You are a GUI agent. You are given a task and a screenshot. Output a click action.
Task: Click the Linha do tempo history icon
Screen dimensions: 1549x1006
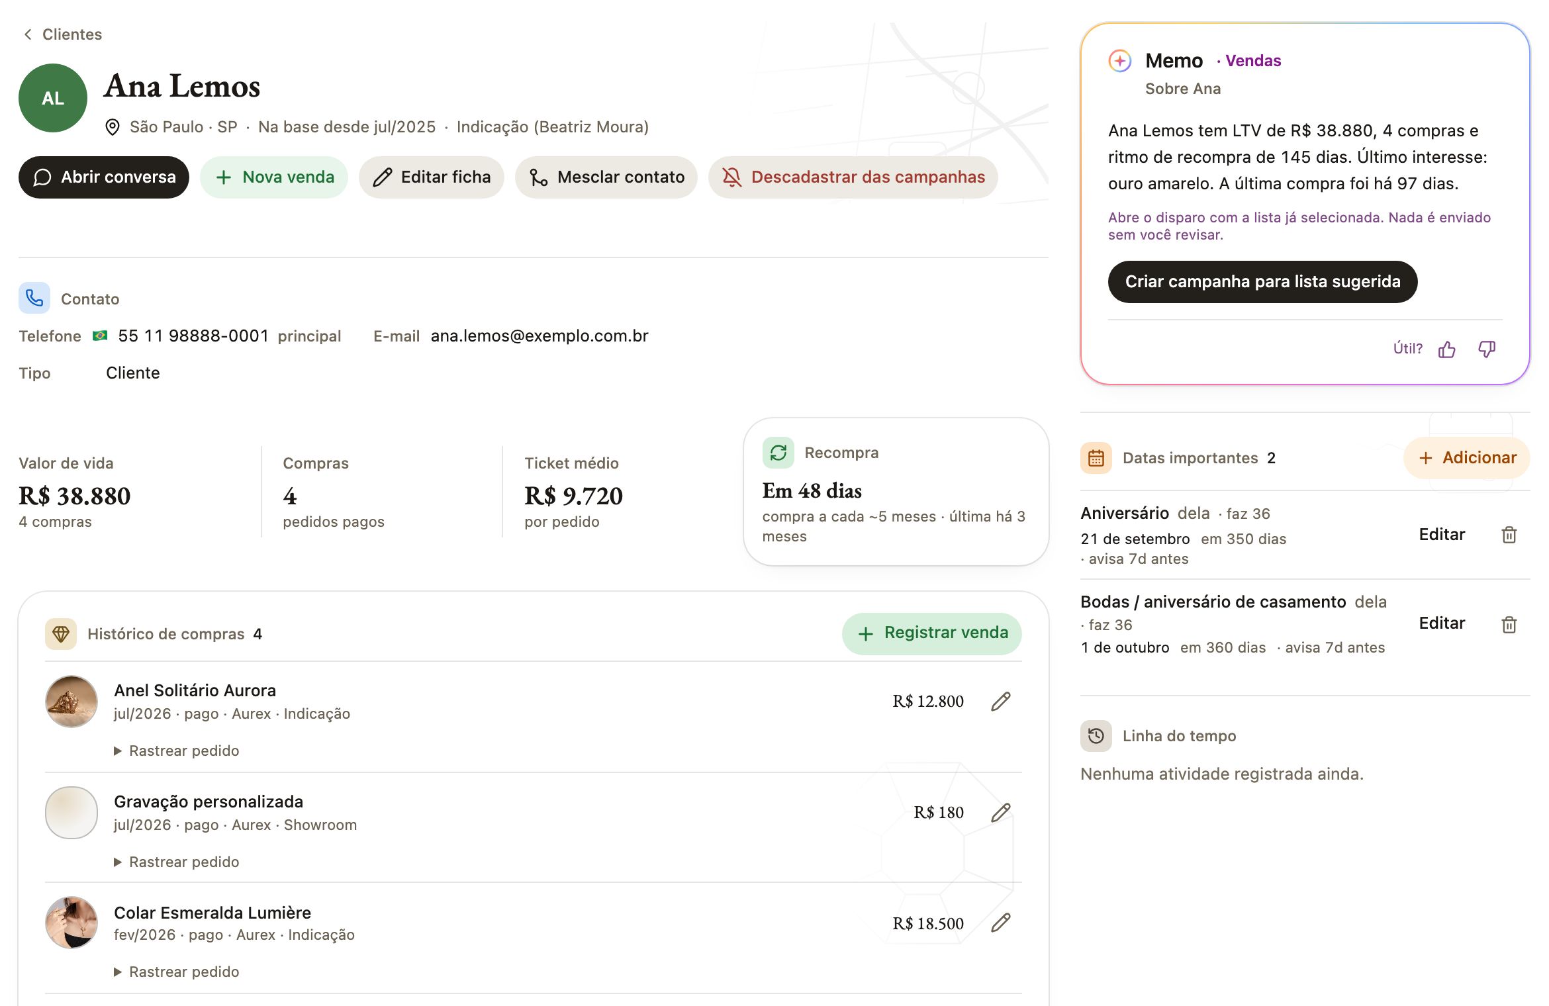[x=1096, y=736]
